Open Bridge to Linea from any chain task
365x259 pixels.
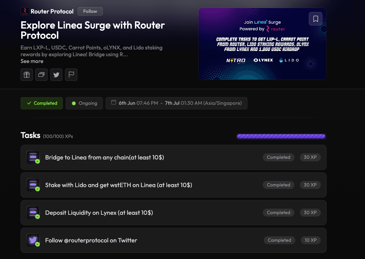(x=173, y=157)
